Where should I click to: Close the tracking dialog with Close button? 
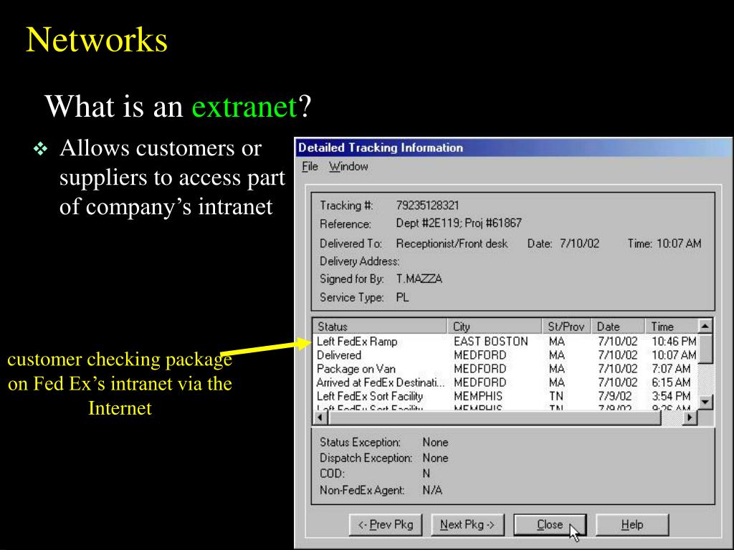pyautogui.click(x=550, y=525)
